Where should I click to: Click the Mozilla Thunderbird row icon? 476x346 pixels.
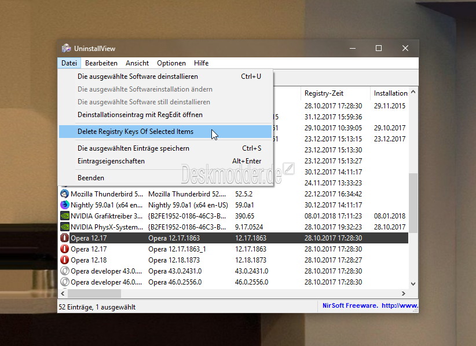pos(64,194)
